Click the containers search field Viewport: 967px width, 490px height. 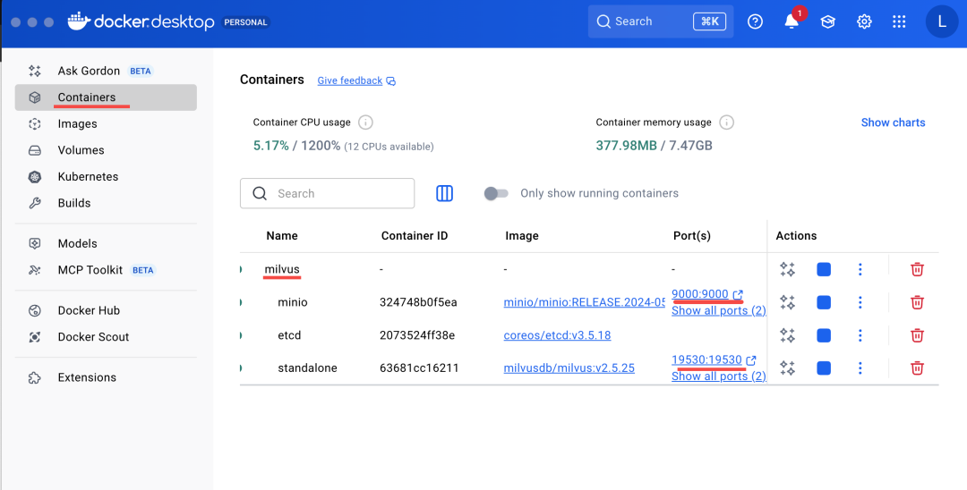pos(328,193)
